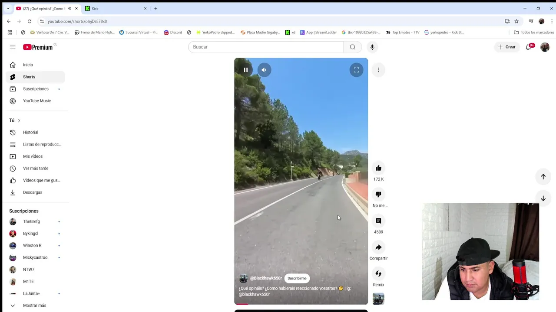Screen dimensions: 556x312
Task: Expand Mostrar más subscriptions
Action: click(x=36, y=305)
